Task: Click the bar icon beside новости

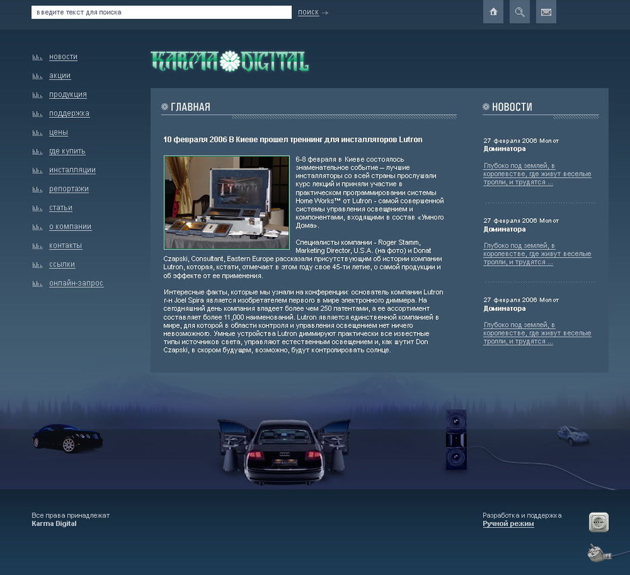Action: [37, 57]
